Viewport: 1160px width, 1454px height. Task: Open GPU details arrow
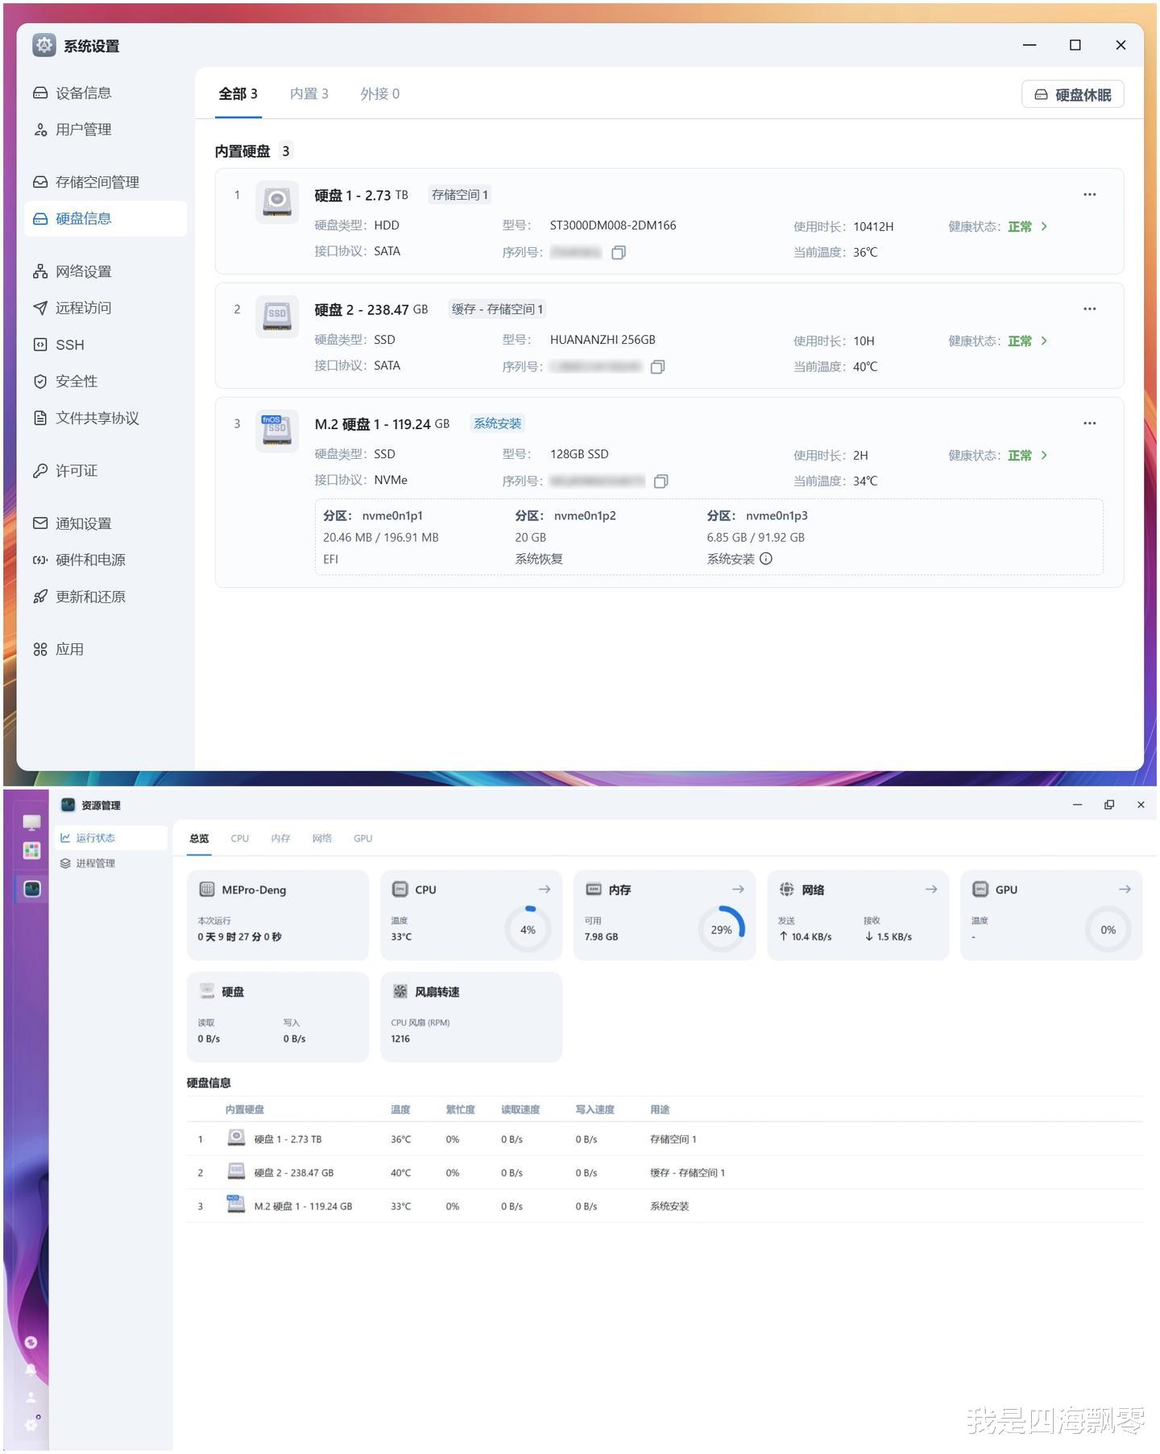tap(1125, 890)
